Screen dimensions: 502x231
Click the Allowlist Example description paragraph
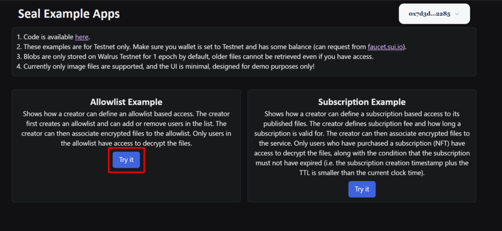tap(126, 129)
